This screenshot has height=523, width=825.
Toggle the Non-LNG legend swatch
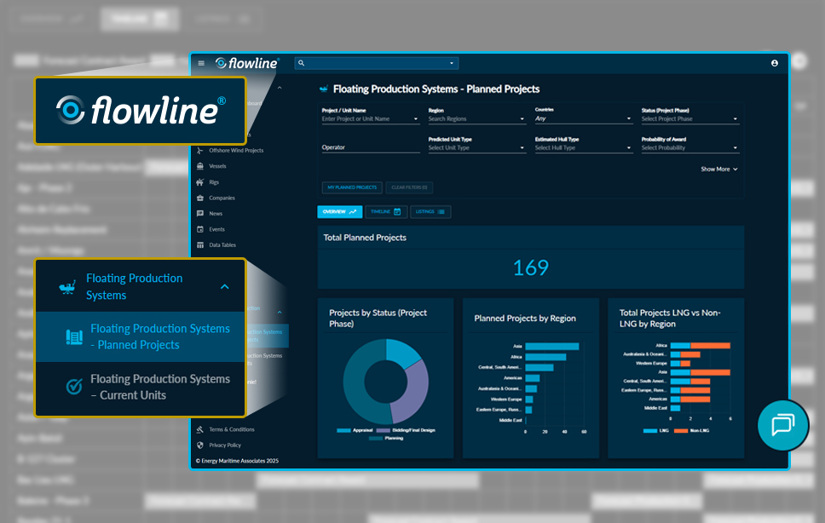coord(681,430)
